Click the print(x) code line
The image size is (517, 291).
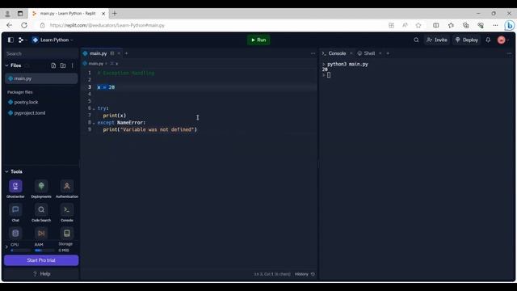click(115, 116)
